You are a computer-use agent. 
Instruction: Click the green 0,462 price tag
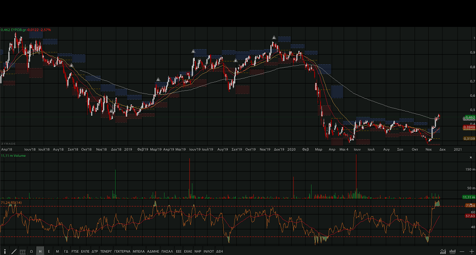tap(469, 117)
